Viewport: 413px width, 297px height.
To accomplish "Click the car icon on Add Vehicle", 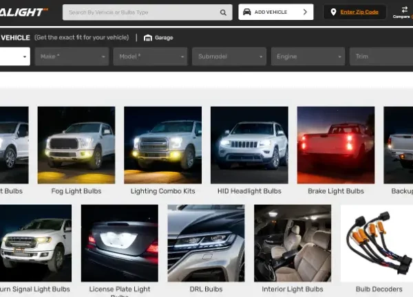I will 247,12.
